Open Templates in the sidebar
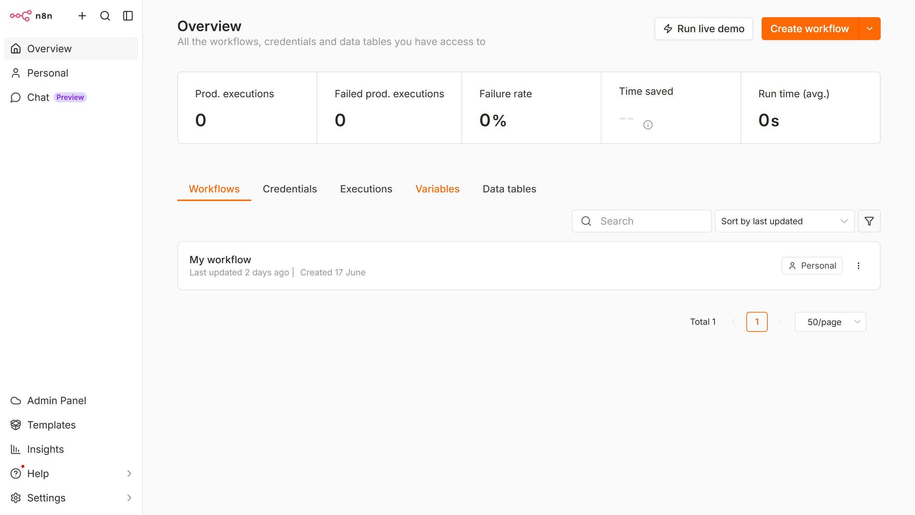The image size is (915, 515). 71,425
